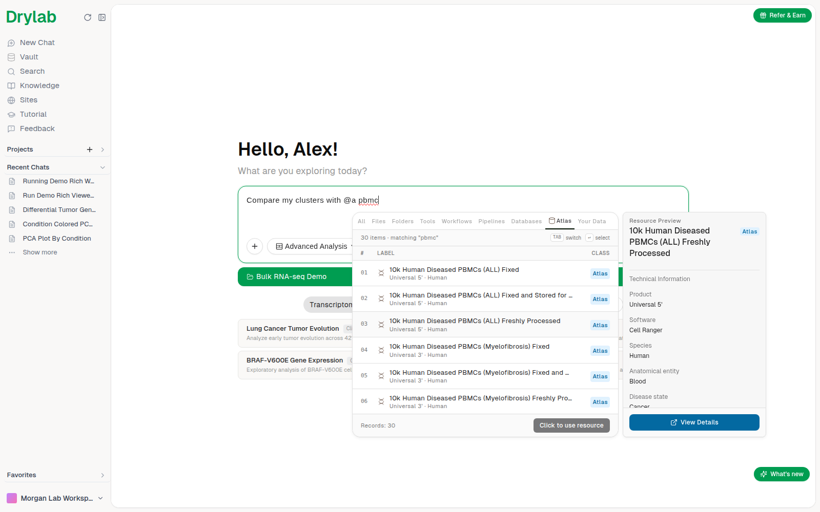Image resolution: width=820 pixels, height=512 pixels.
Task: Click the Drylab logo
Action: click(31, 17)
